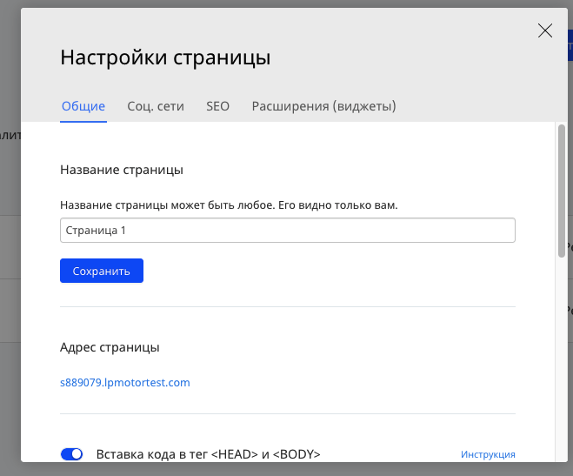
Task: Click the Название страницы section heading
Action: click(122, 170)
